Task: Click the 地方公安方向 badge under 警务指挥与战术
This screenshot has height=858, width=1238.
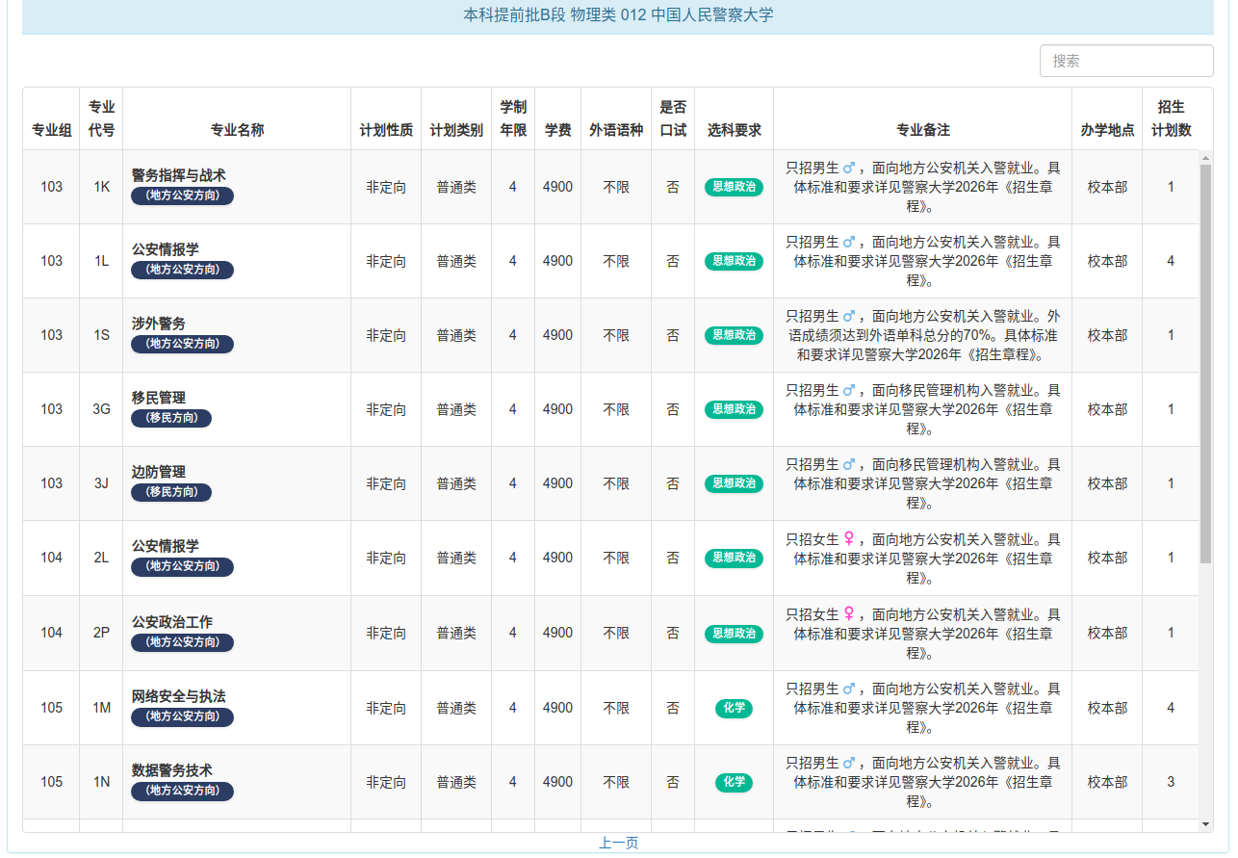Action: [183, 195]
